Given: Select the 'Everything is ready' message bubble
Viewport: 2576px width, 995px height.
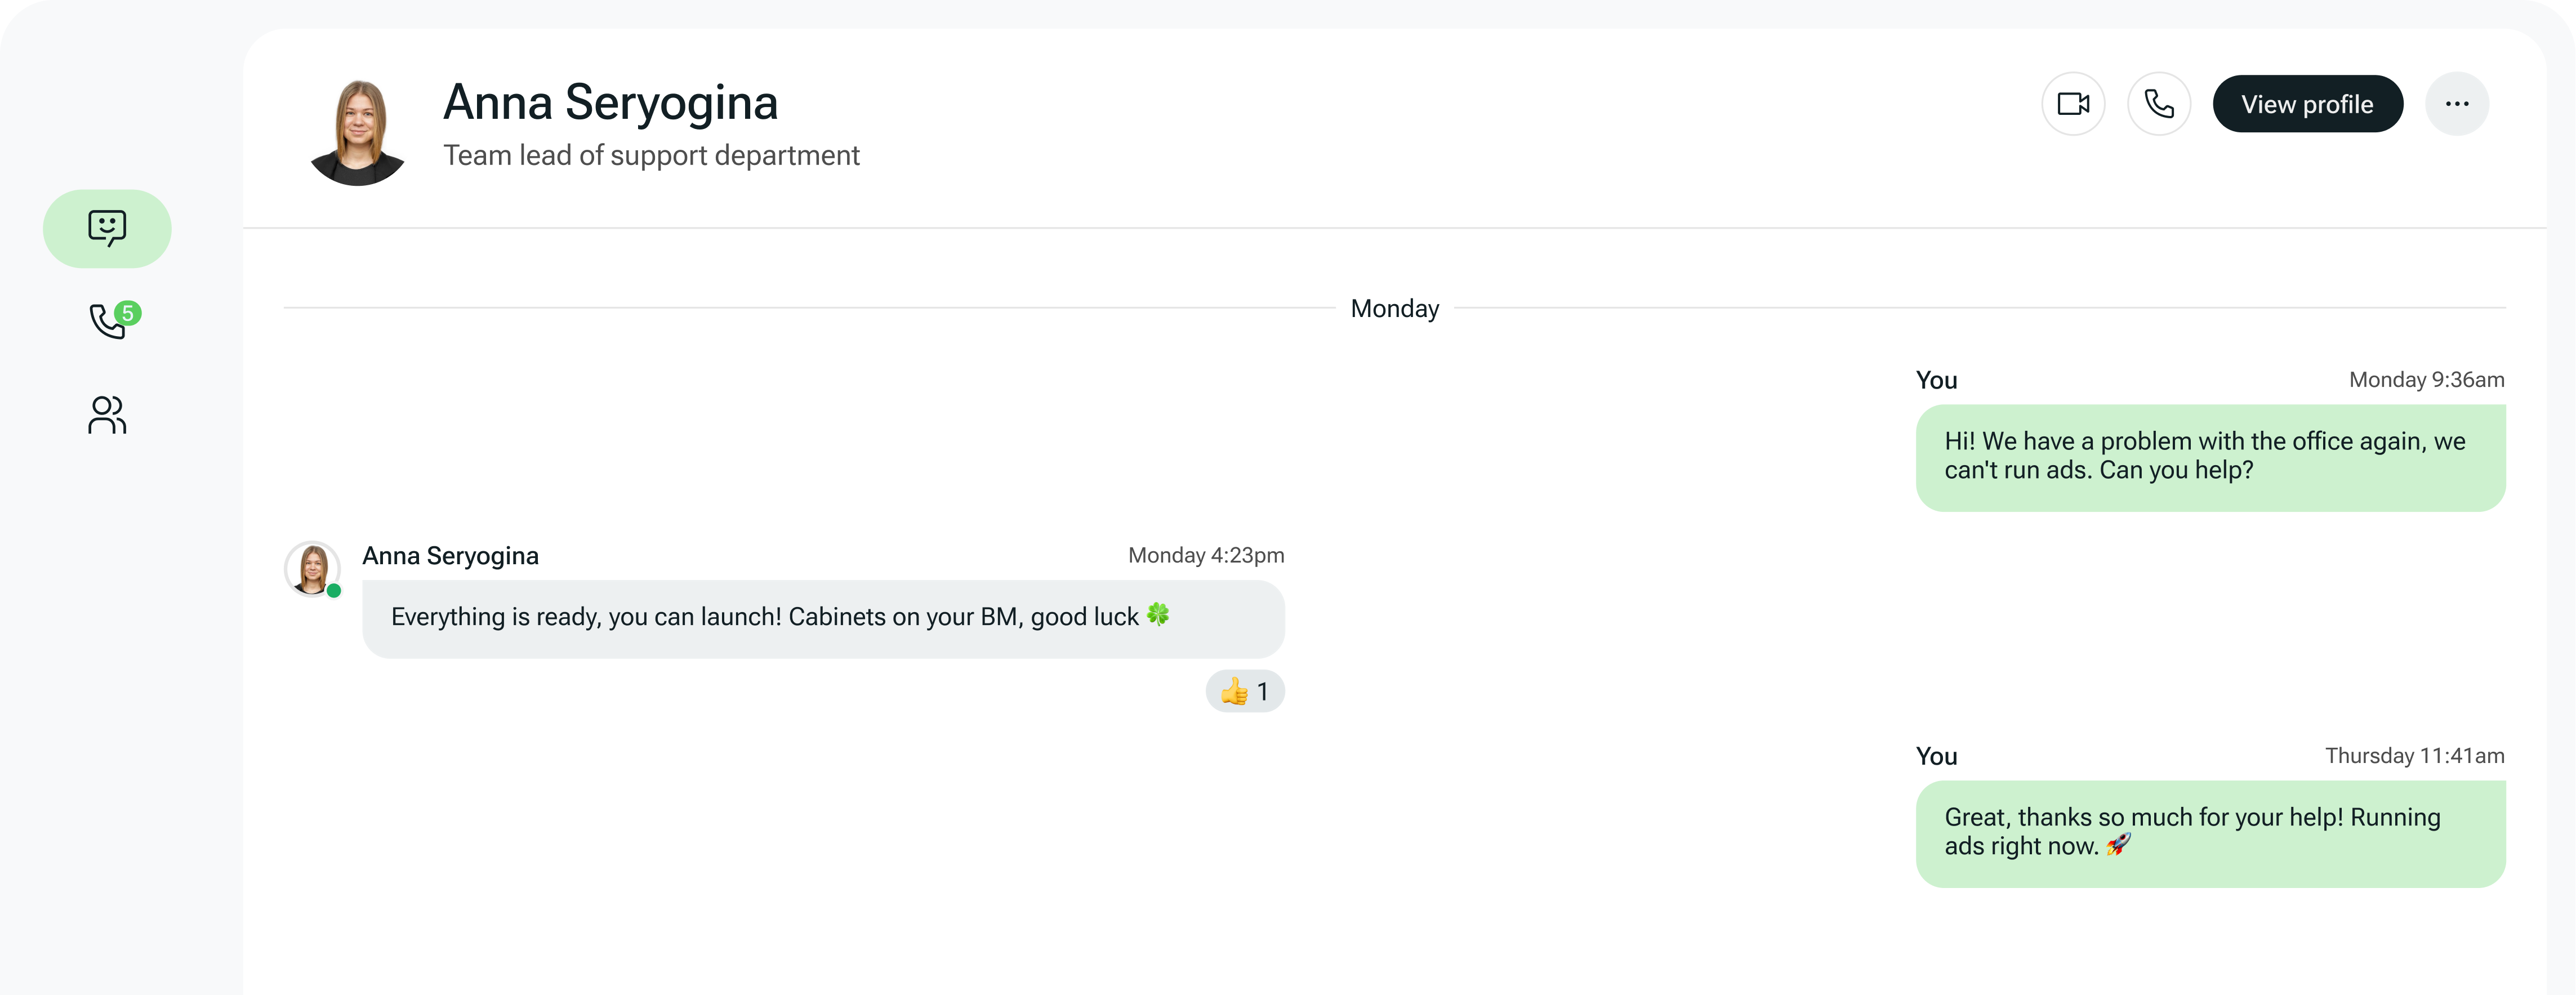Looking at the screenshot, I should click(823, 619).
